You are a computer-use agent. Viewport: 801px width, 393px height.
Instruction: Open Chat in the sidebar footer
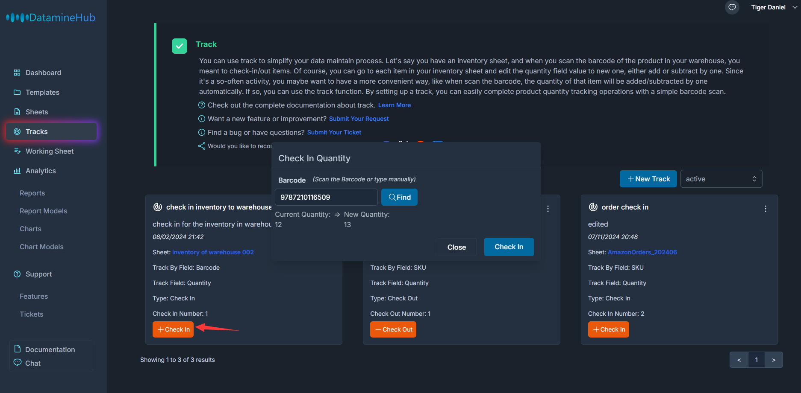pos(33,363)
